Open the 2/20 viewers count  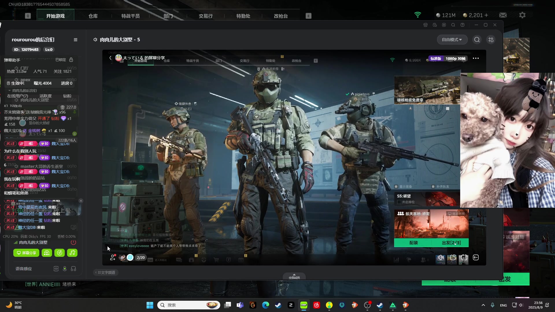click(141, 257)
